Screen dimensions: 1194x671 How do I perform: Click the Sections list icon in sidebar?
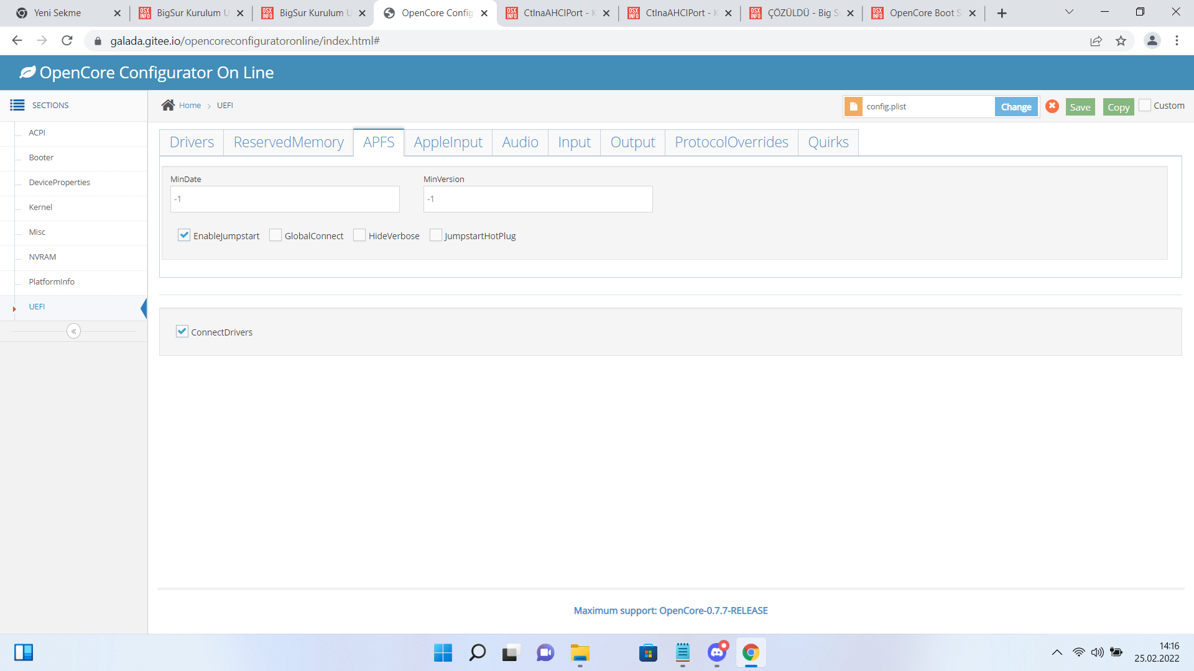coord(17,105)
